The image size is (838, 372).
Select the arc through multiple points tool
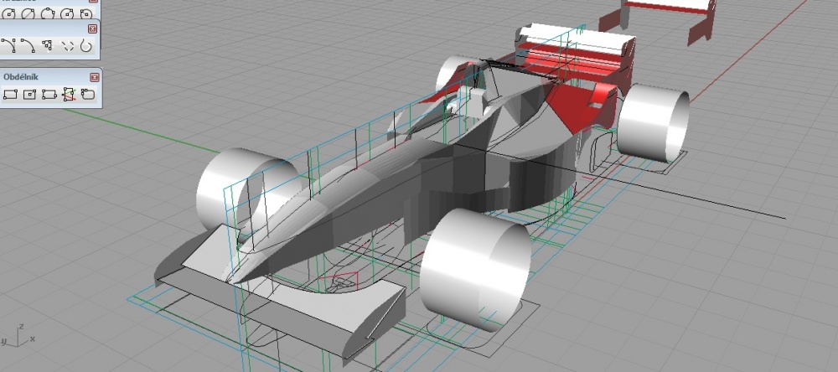pos(48,46)
